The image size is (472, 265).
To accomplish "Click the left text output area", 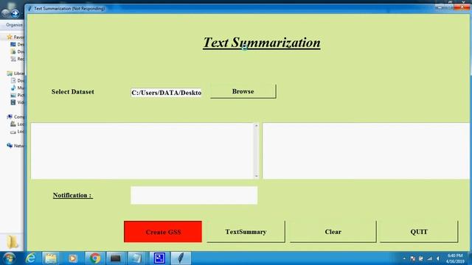I will [142, 151].
